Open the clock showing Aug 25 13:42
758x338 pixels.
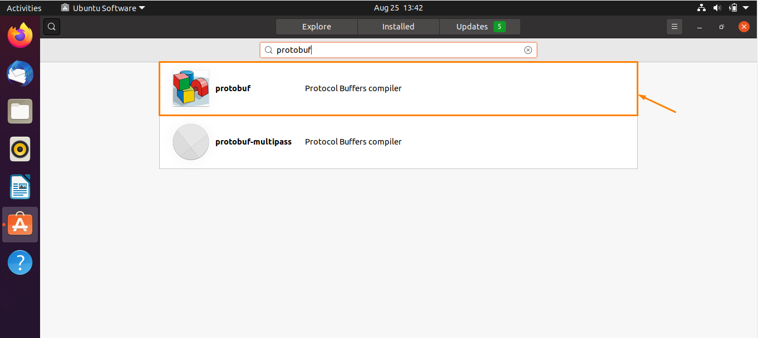[x=398, y=8]
